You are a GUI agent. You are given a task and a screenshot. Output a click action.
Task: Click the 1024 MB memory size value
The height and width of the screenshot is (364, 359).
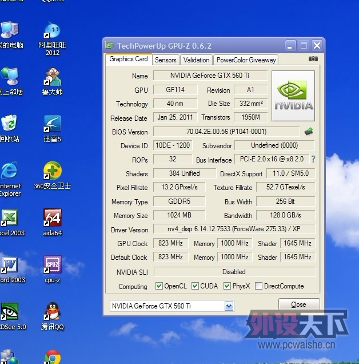[x=179, y=215]
